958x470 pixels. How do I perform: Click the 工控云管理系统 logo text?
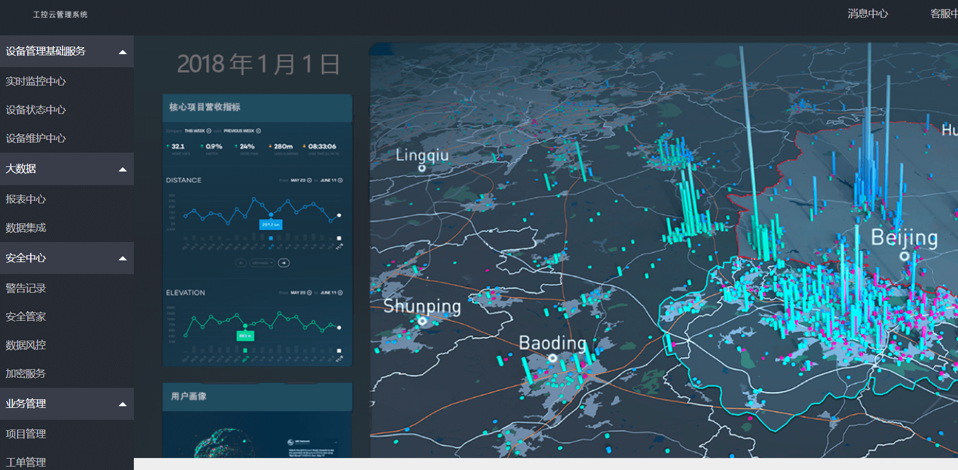tap(60, 14)
